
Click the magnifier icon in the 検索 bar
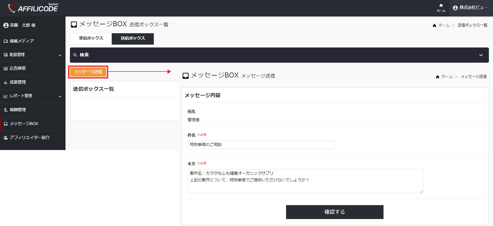75,55
